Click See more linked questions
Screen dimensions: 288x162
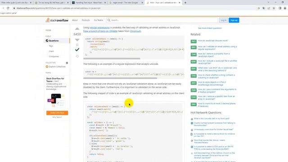coord(210,28)
